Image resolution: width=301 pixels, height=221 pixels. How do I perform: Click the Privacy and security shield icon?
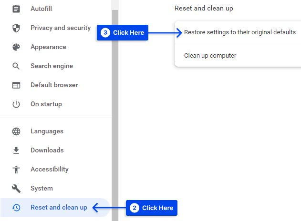[16, 28]
